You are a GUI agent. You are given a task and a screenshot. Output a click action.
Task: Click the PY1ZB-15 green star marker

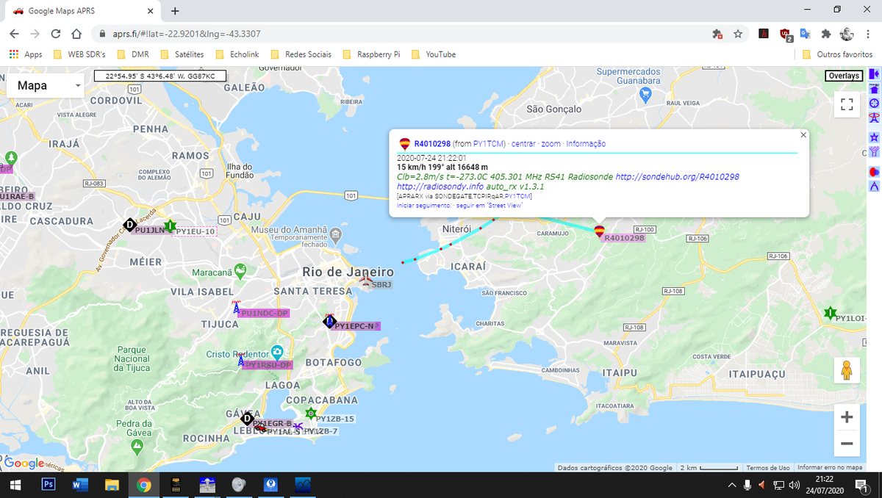pyautogui.click(x=310, y=414)
